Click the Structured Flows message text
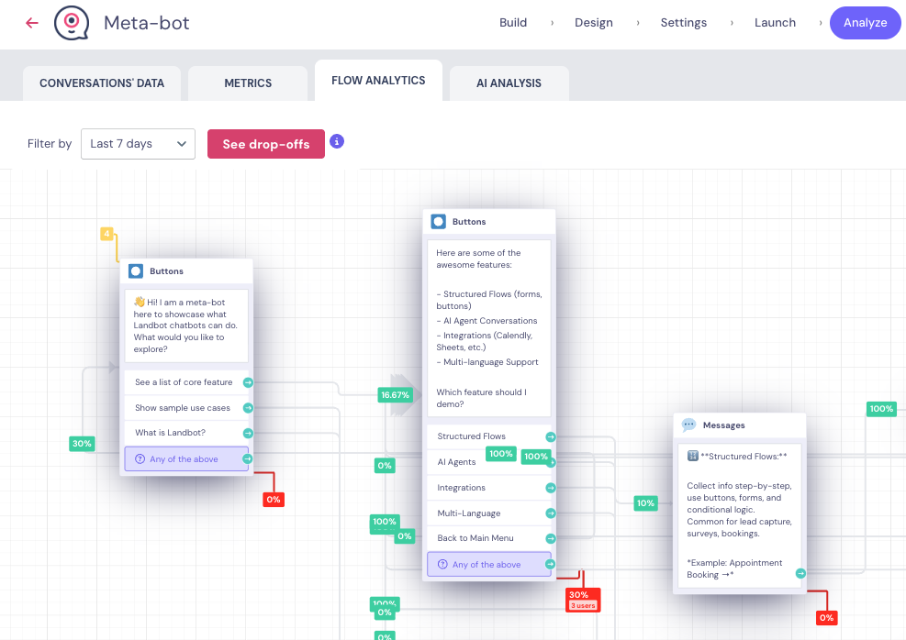 pyautogui.click(x=740, y=516)
